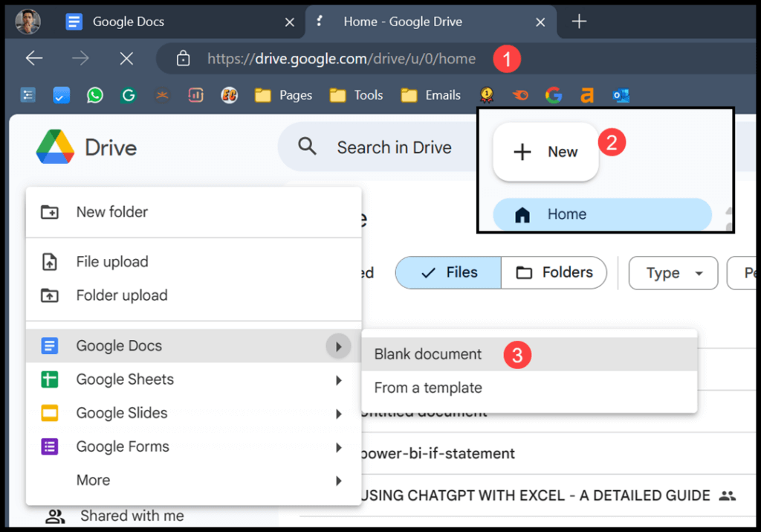Open the red chart bookmark icon
Screen dimensions: 761x532
click(195, 95)
